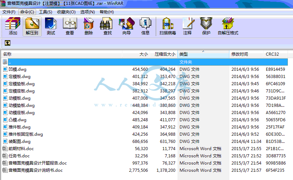Click the 查找 (Find) binoculars icon
293x180 pixels.
106,23
